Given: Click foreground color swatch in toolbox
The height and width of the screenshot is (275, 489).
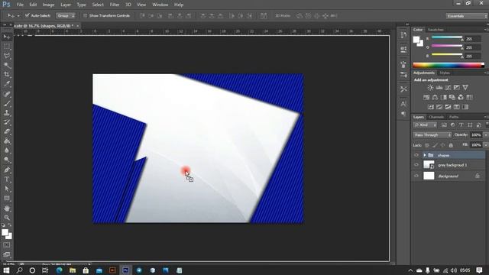Looking at the screenshot, I should [x=5, y=232].
